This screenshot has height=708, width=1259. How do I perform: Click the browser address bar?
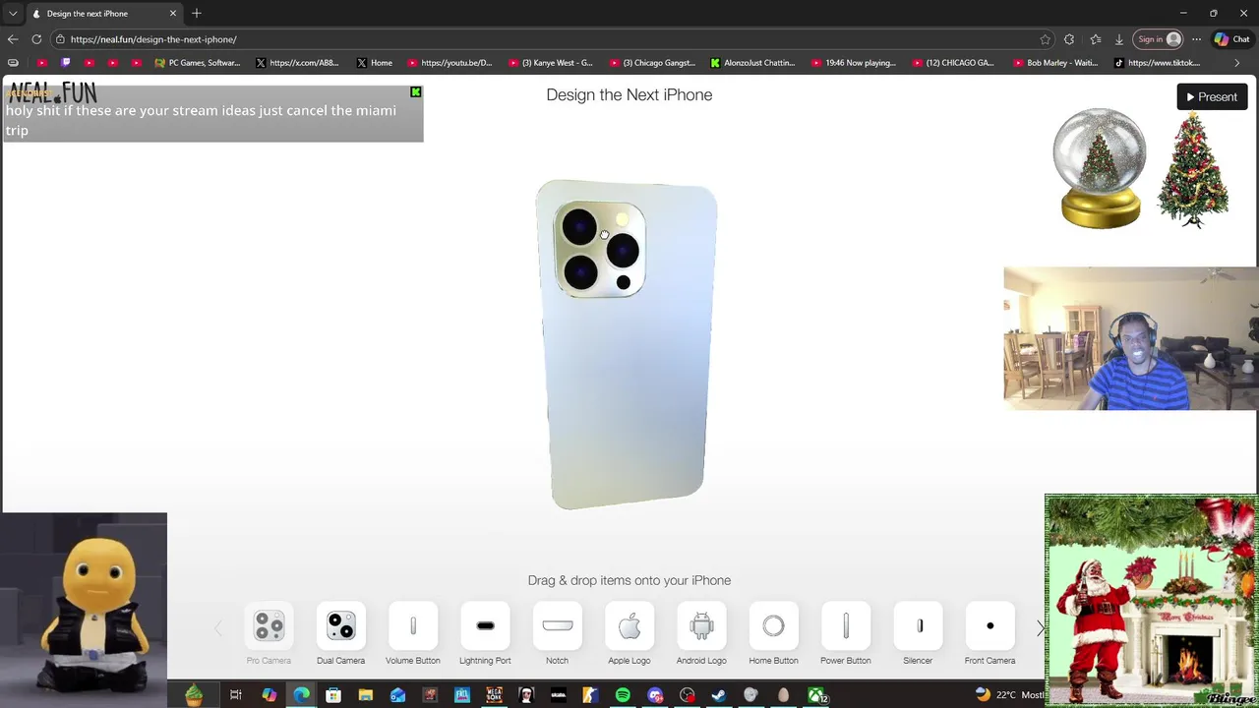pyautogui.click(x=551, y=39)
